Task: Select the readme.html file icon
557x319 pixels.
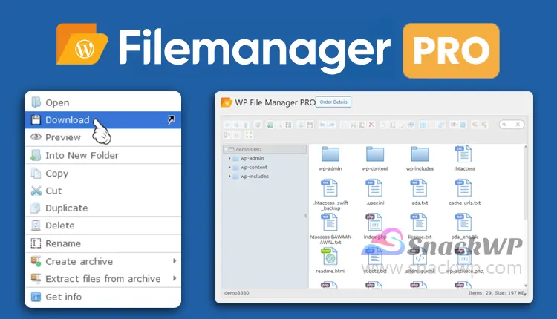Action: tap(330, 257)
